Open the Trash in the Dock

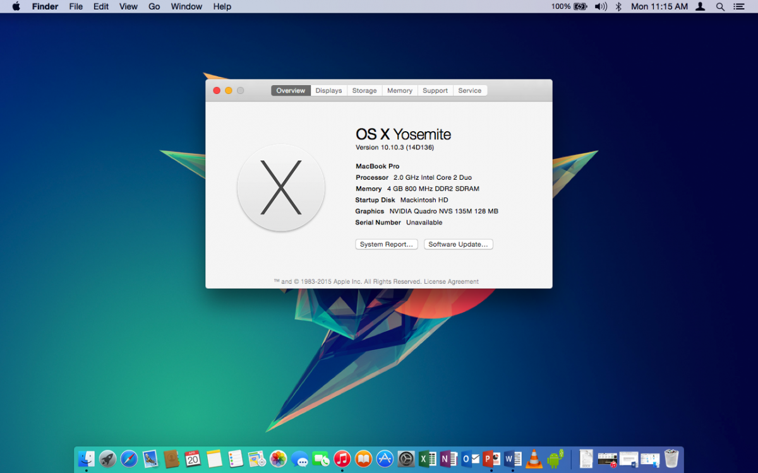click(671, 458)
